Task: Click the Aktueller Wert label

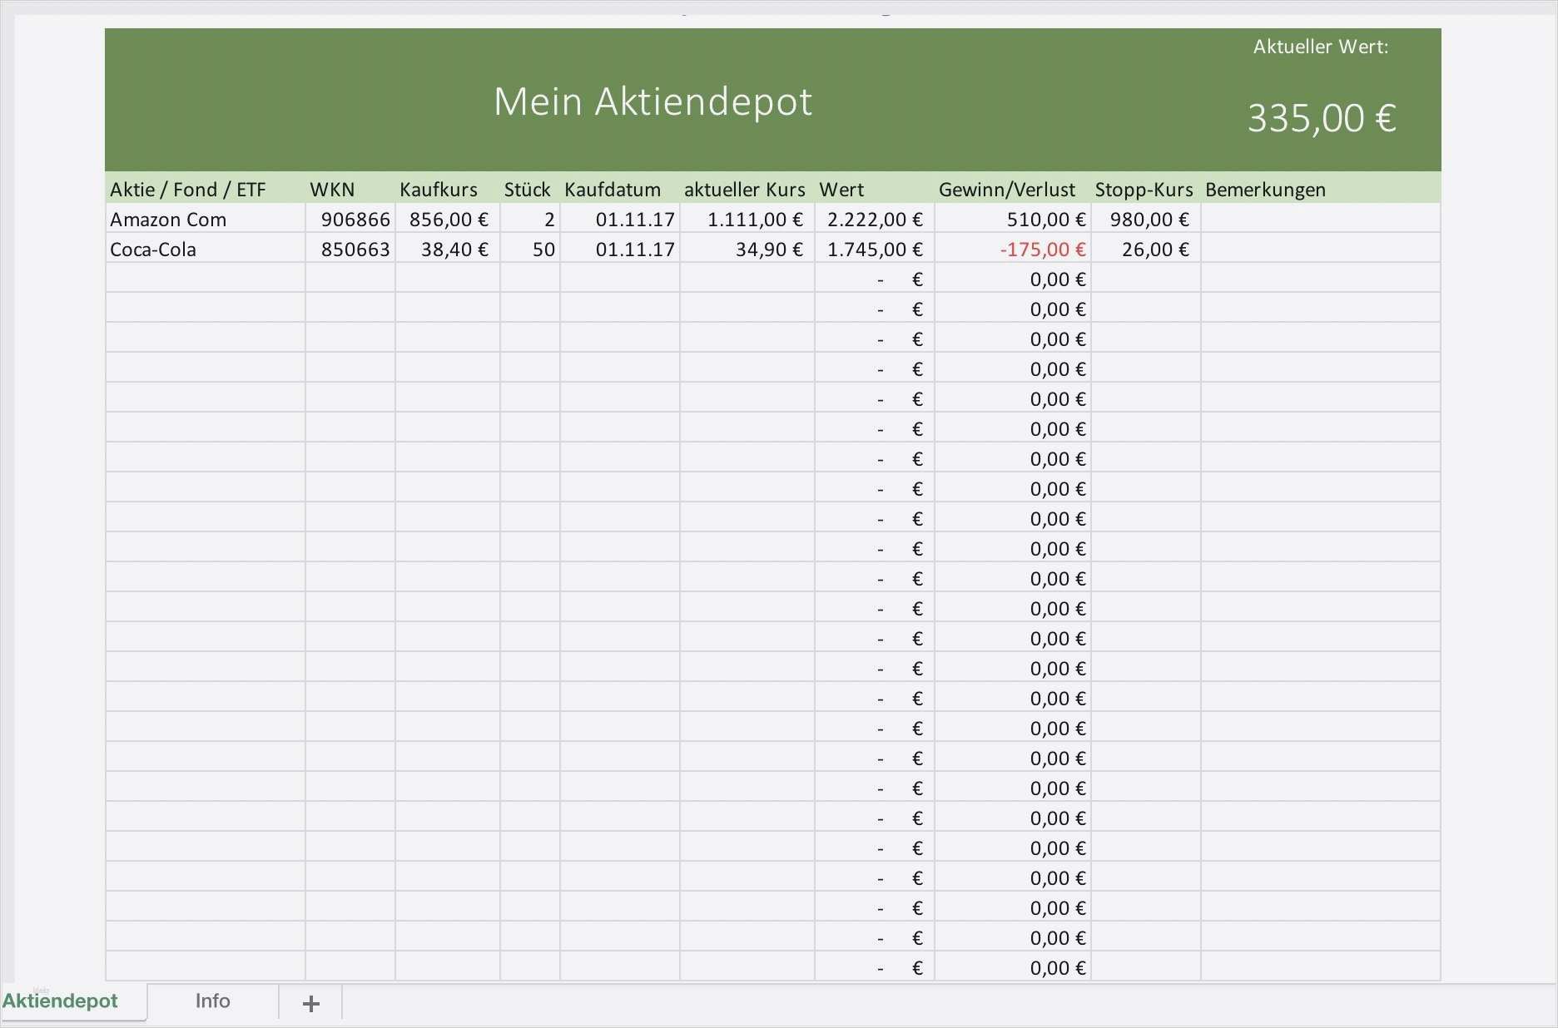Action: 1321,47
